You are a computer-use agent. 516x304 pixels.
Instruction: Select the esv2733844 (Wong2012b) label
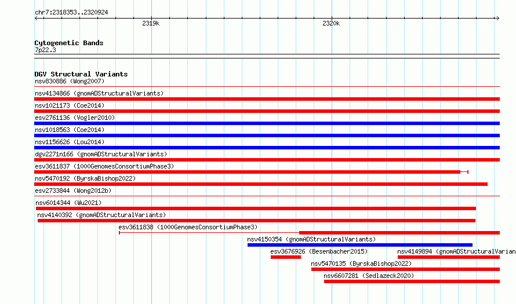coord(73,191)
